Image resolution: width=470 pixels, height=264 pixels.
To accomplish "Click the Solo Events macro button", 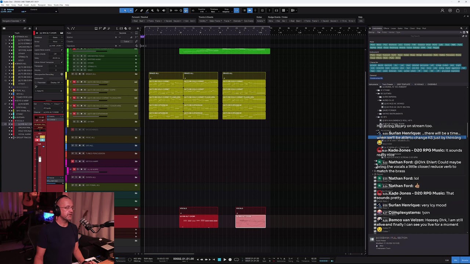I will pos(249,21).
